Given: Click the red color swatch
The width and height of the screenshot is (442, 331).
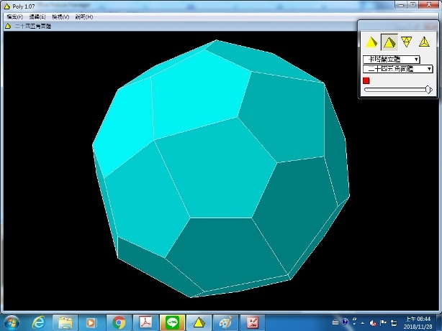Looking at the screenshot, I should point(366,80).
